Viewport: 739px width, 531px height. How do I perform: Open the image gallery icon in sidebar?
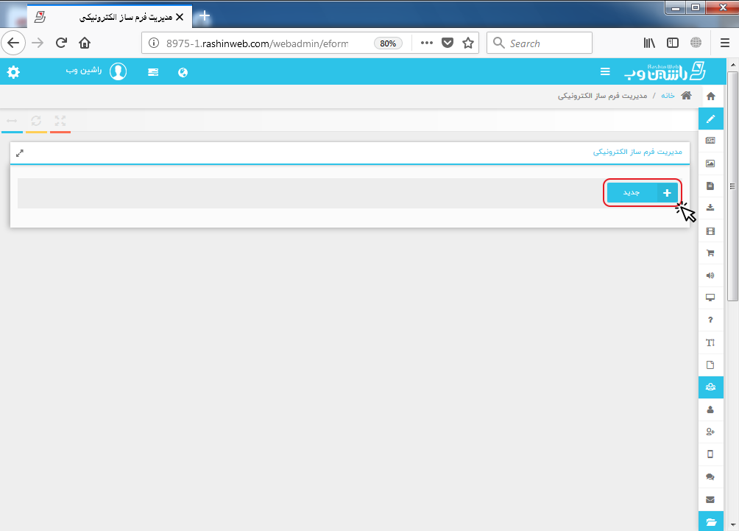click(710, 163)
